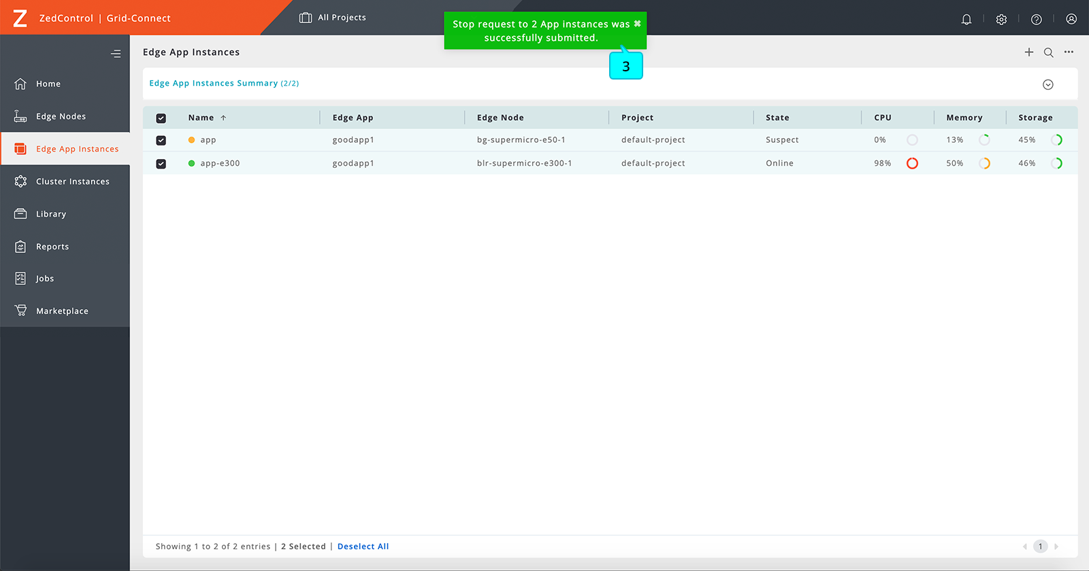Image resolution: width=1089 pixels, height=571 pixels.
Task: Click the State column header
Action: click(777, 118)
